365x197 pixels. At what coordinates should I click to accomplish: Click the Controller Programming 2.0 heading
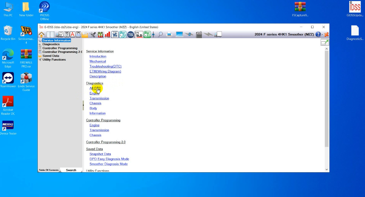[x=106, y=142]
